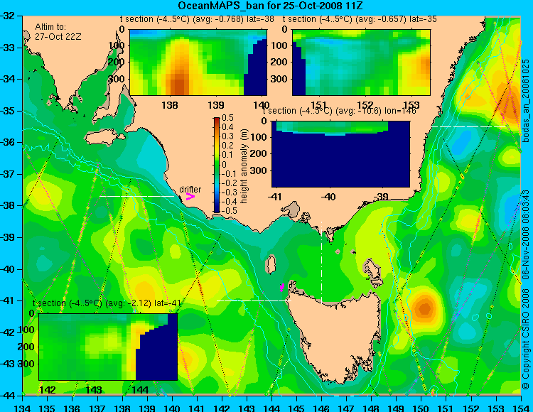Click the vertical timestamp '06-Nov-2008 08:03:43'

[526, 234]
